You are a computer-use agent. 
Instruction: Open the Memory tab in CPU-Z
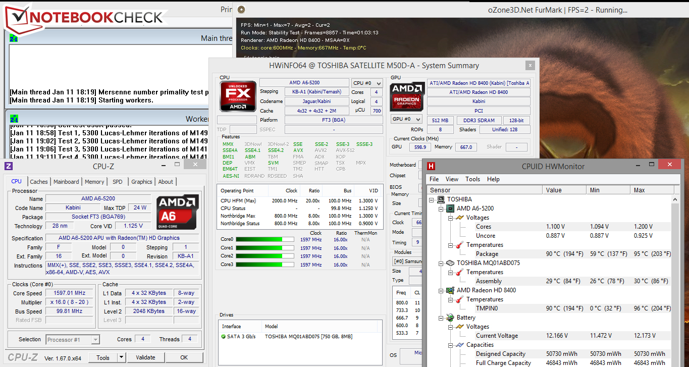tap(94, 182)
